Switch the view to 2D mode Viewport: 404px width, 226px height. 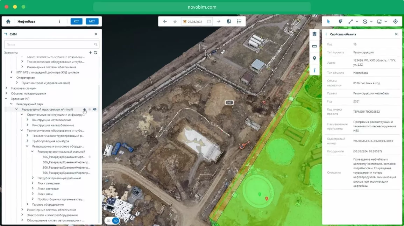[x=108, y=221]
